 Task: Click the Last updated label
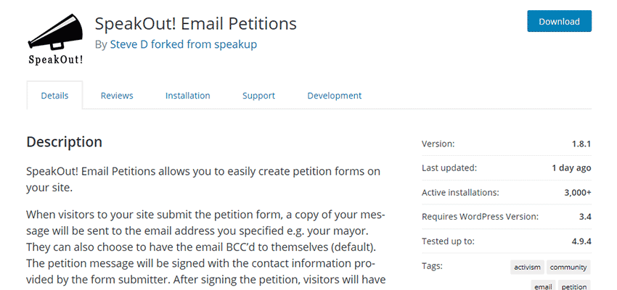[449, 168]
